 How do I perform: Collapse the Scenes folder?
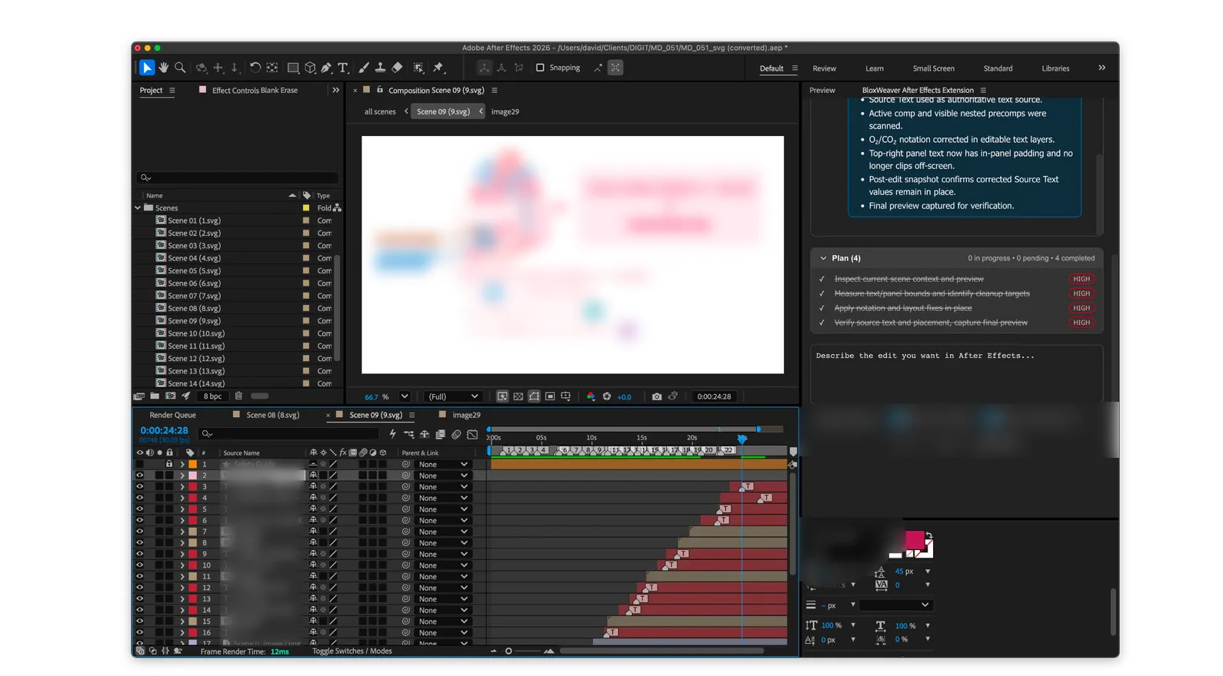pos(138,208)
